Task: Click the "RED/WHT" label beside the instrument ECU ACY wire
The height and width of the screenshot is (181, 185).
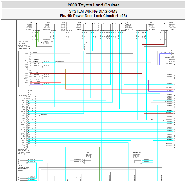Action: [x=44, y=115]
